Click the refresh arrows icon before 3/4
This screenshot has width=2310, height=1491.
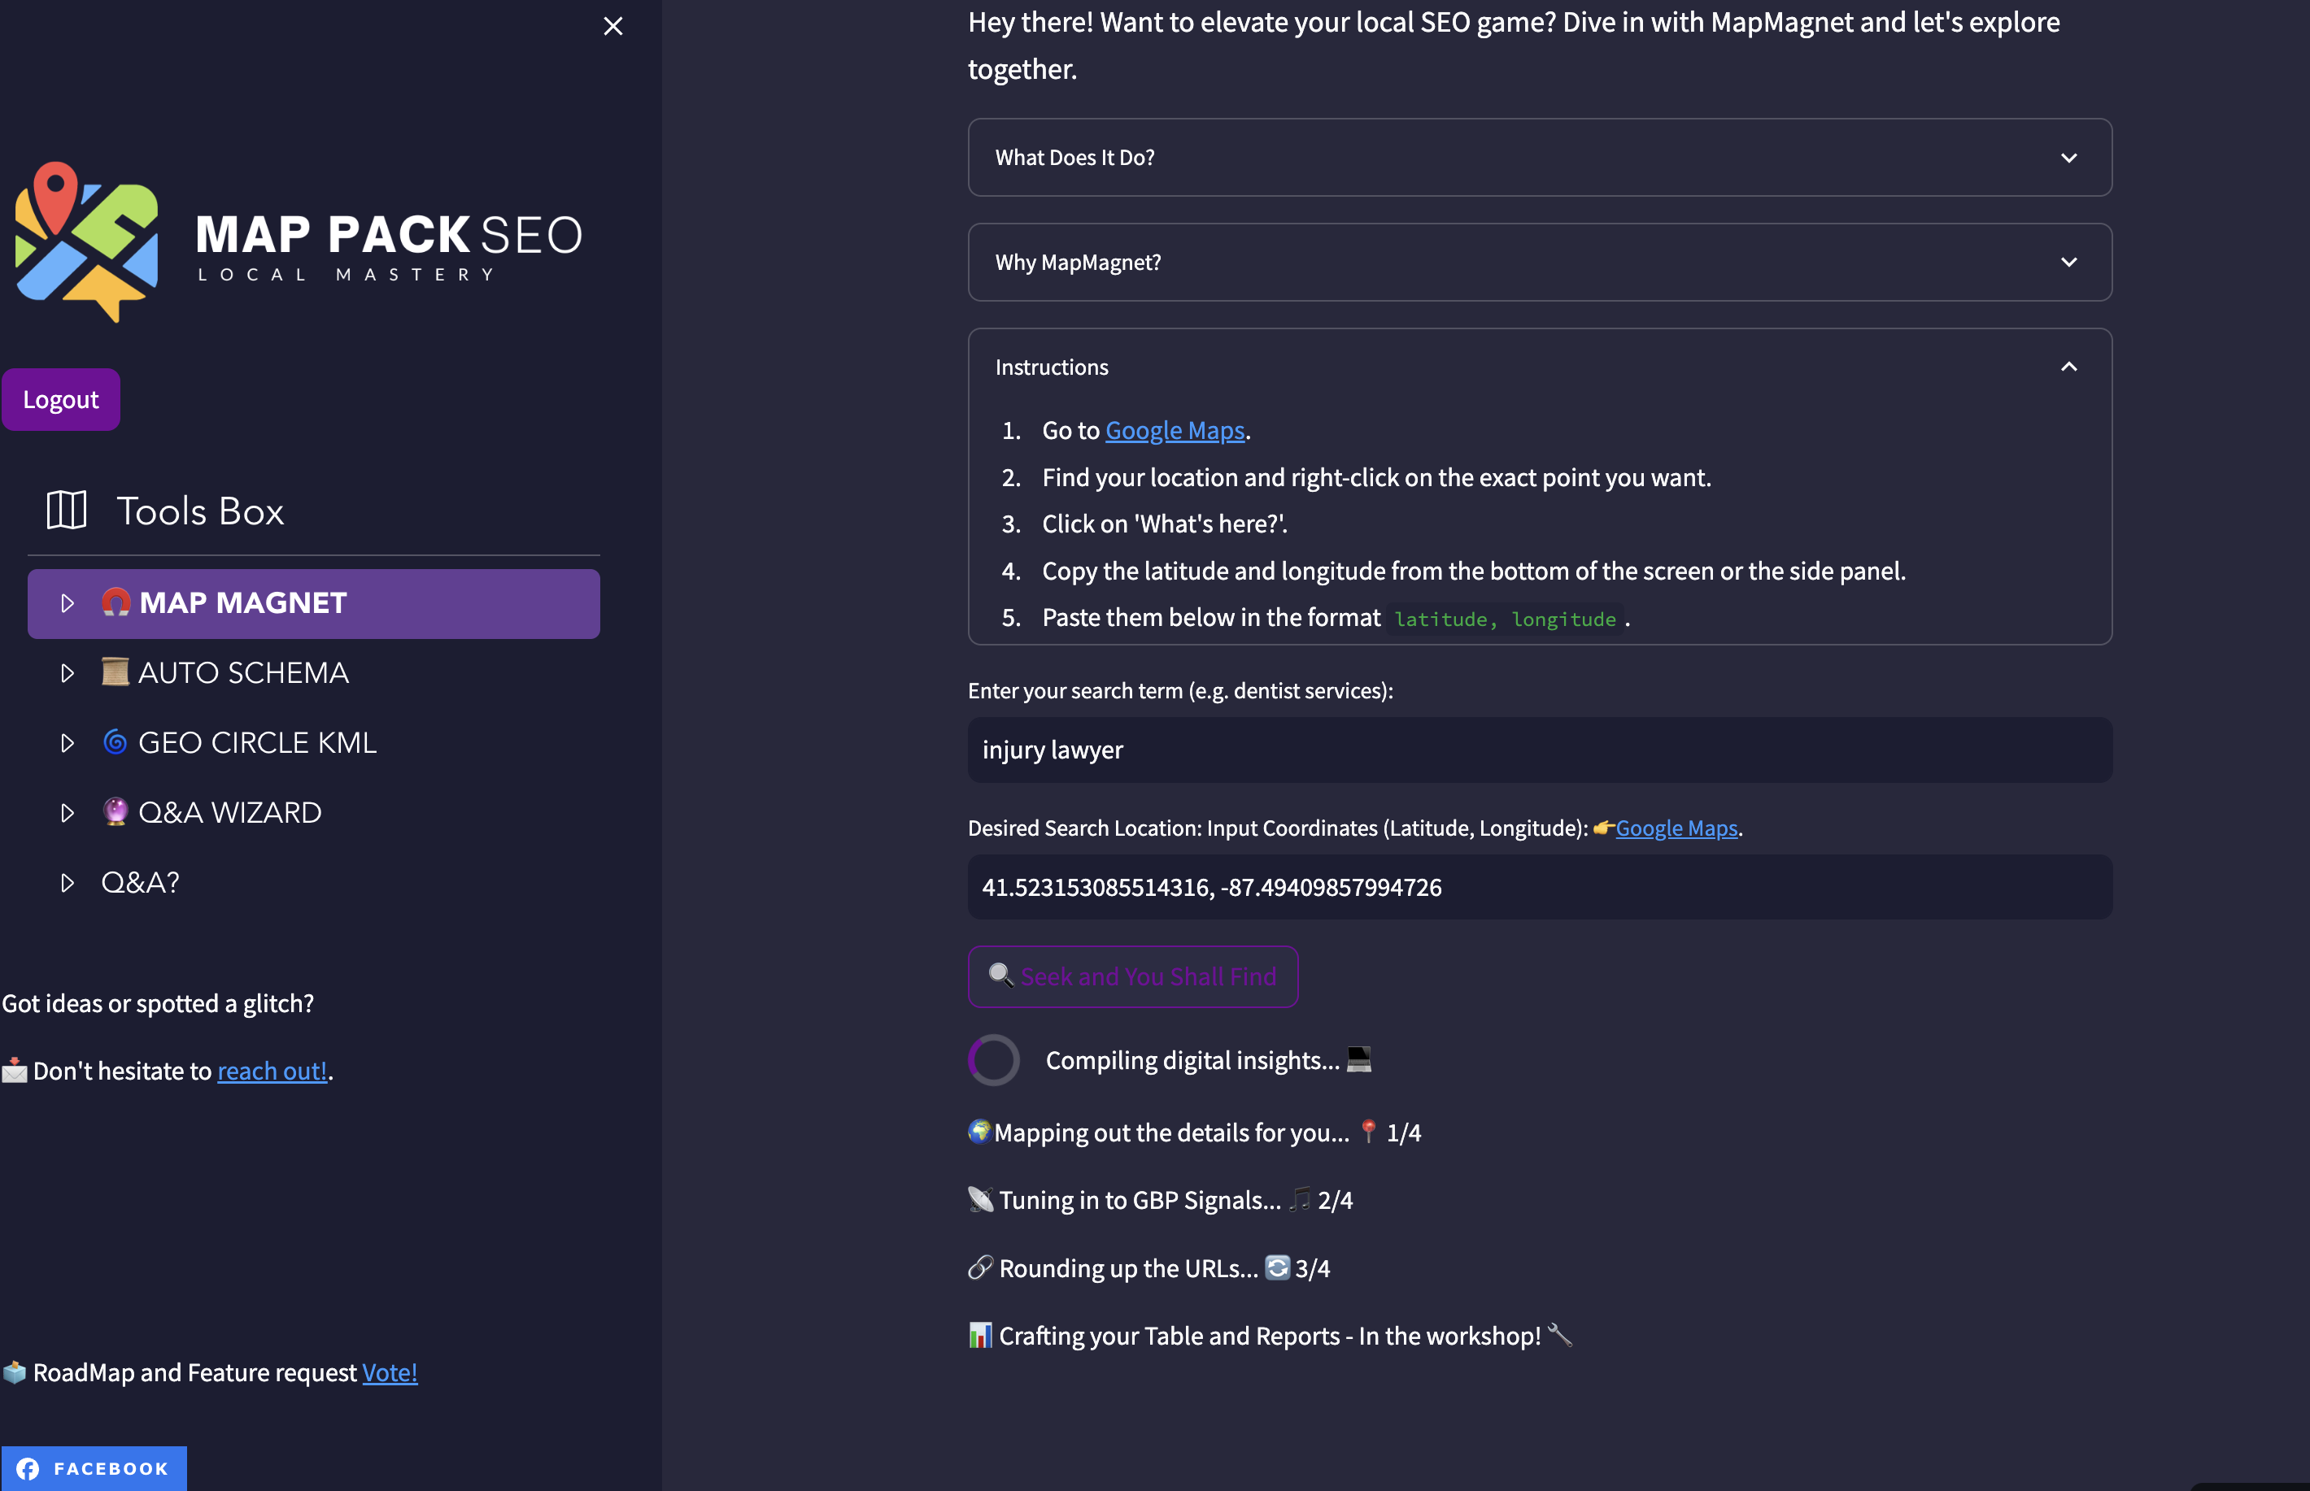click(1278, 1267)
